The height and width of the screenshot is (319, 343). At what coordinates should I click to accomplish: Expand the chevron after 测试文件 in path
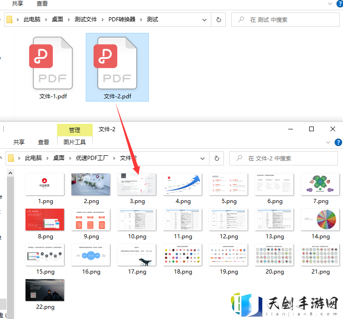point(102,19)
